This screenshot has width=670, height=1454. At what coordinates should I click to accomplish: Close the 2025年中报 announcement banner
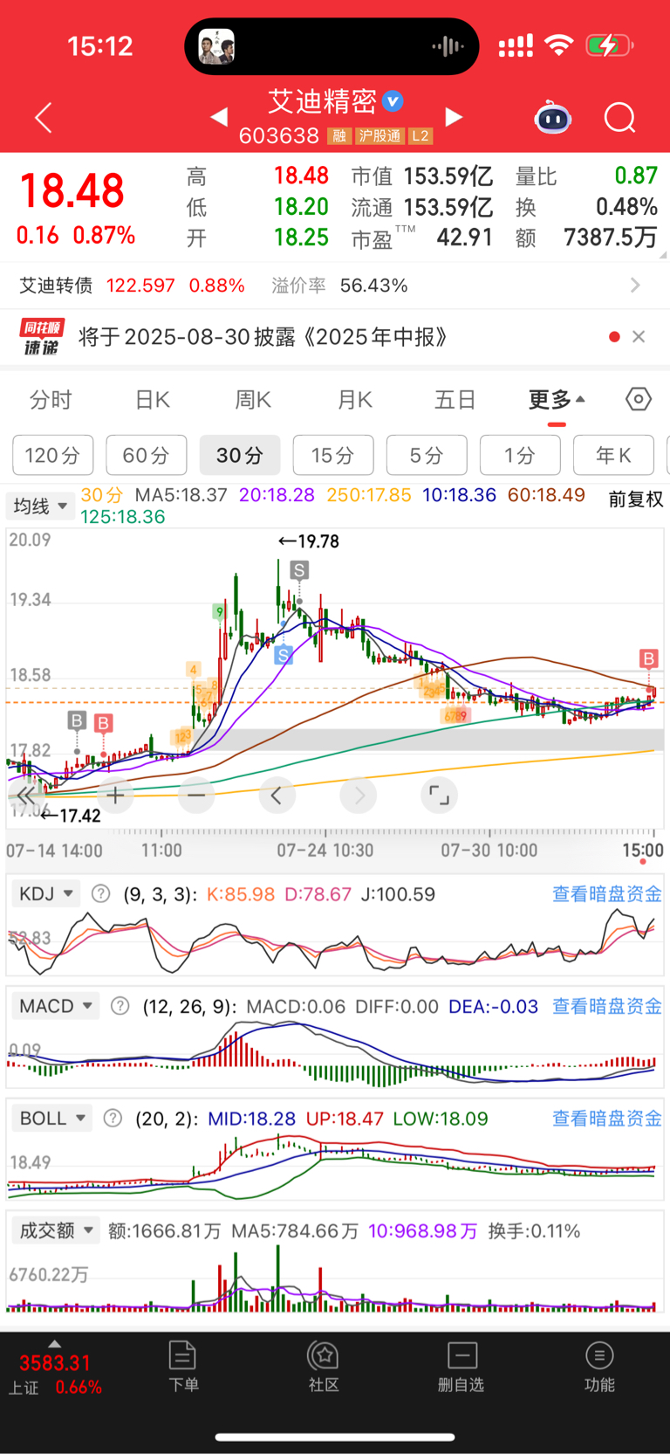pos(639,337)
